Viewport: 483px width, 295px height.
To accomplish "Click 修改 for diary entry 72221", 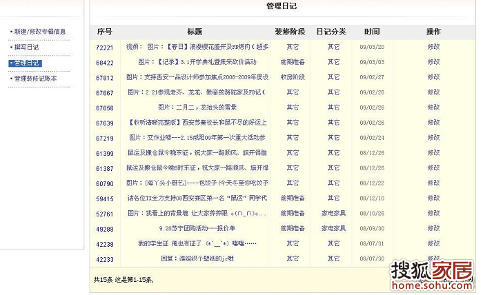I will pos(433,47).
